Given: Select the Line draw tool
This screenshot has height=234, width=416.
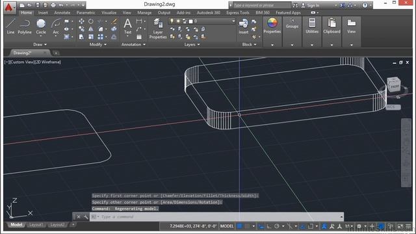Looking at the screenshot, I should (x=10, y=26).
